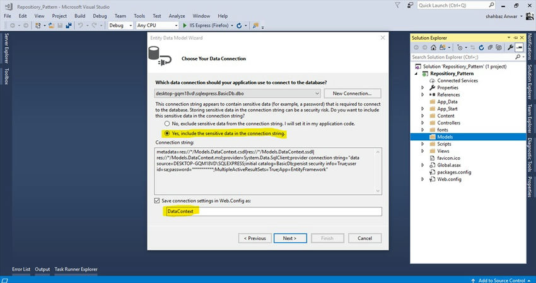Open the Task Runner Explorer tab
536x283 pixels.
[x=76, y=269]
